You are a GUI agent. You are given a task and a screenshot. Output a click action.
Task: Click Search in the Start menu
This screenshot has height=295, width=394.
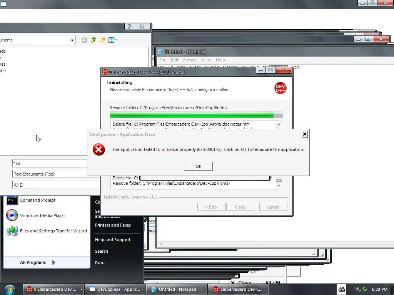102,251
